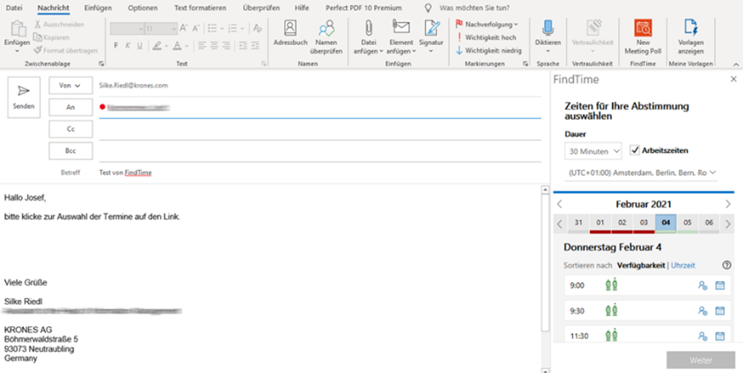Click the Betreff subject field
This screenshot has width=743, height=373.
coord(320,173)
